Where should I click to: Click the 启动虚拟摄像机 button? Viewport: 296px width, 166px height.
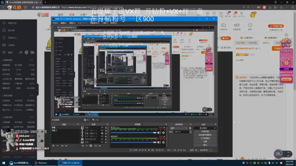pos(205,135)
